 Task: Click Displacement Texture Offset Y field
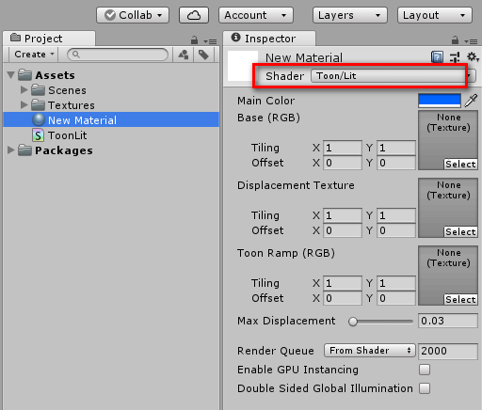(396, 230)
